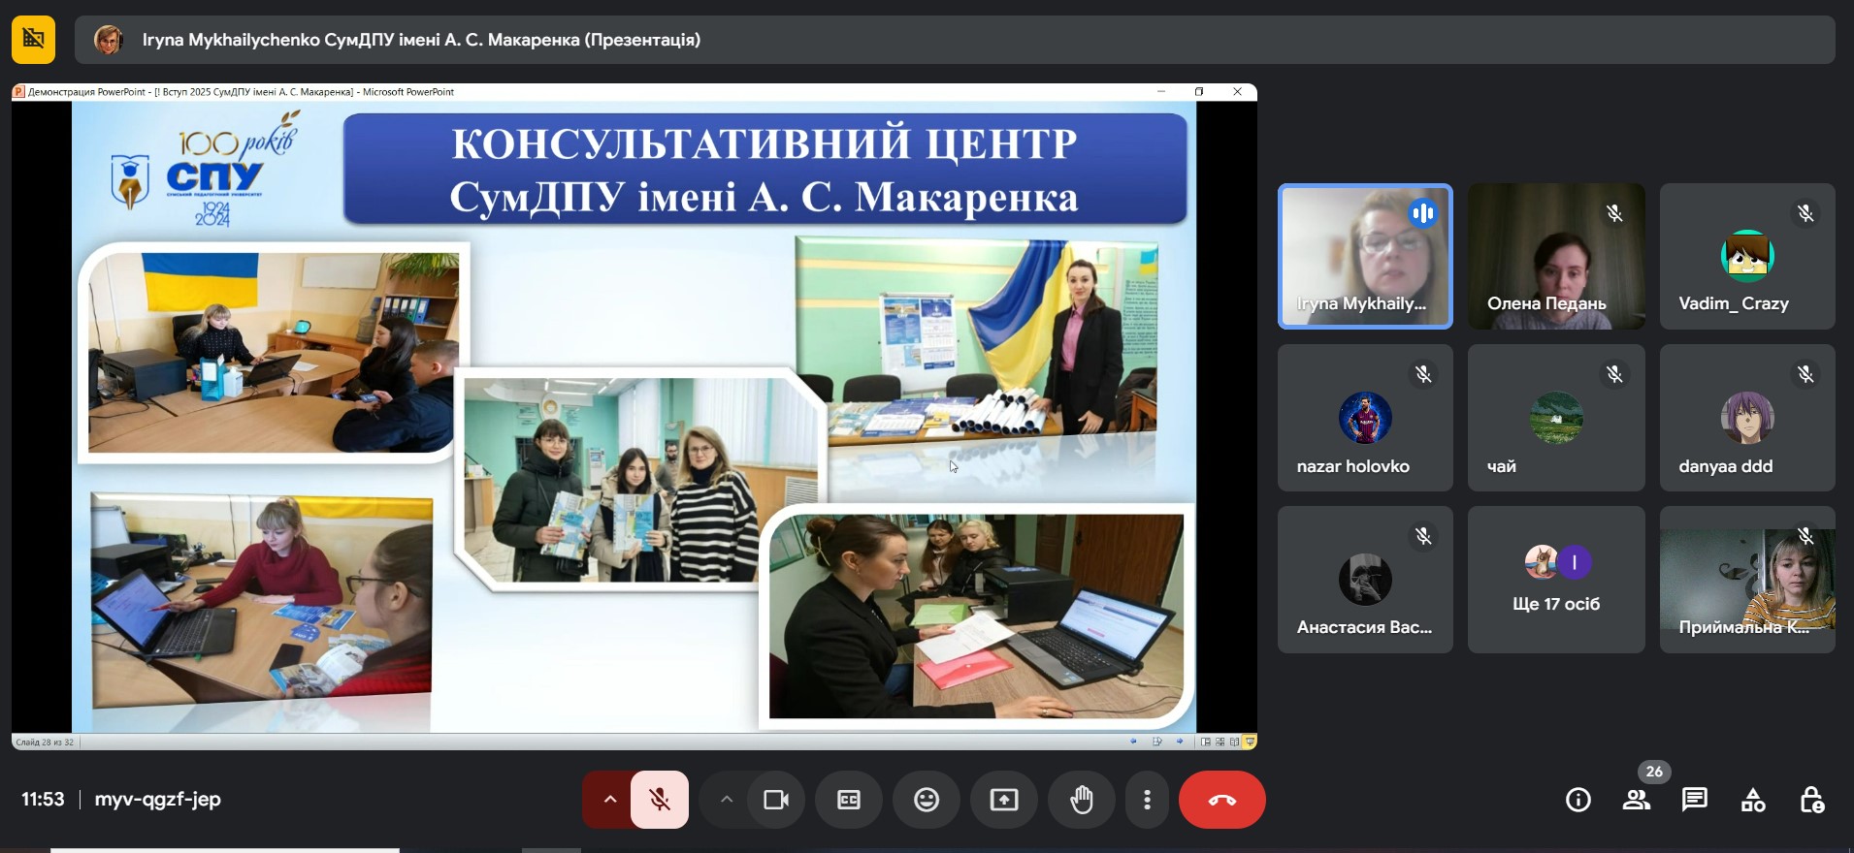
Task: Click the present screen icon
Action: [1004, 800]
